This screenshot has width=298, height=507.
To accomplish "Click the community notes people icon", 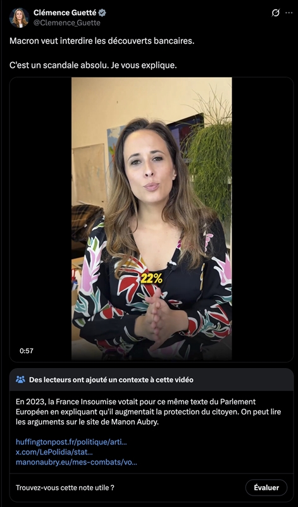I will click(20, 380).
